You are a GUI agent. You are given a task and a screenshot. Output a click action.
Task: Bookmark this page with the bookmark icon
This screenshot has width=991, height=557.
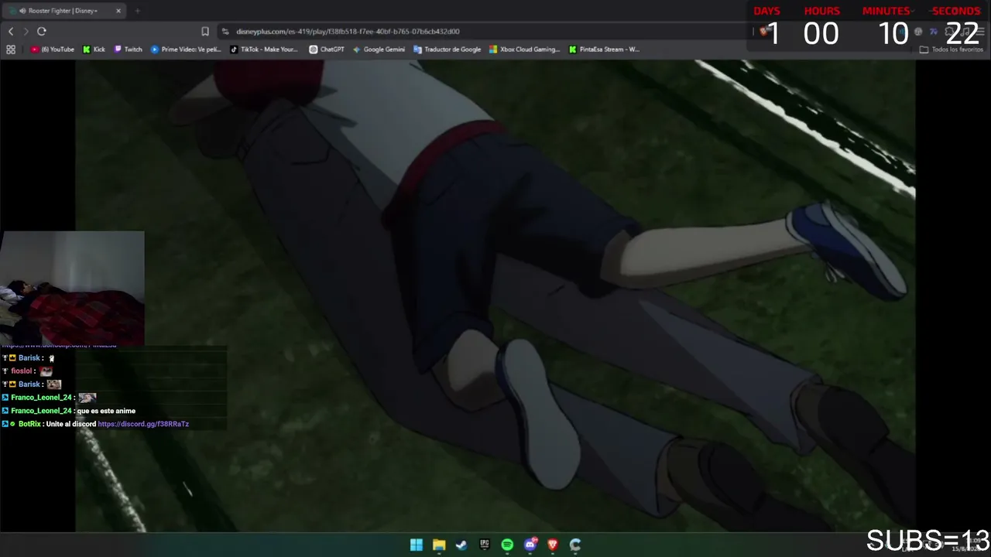[x=205, y=32]
